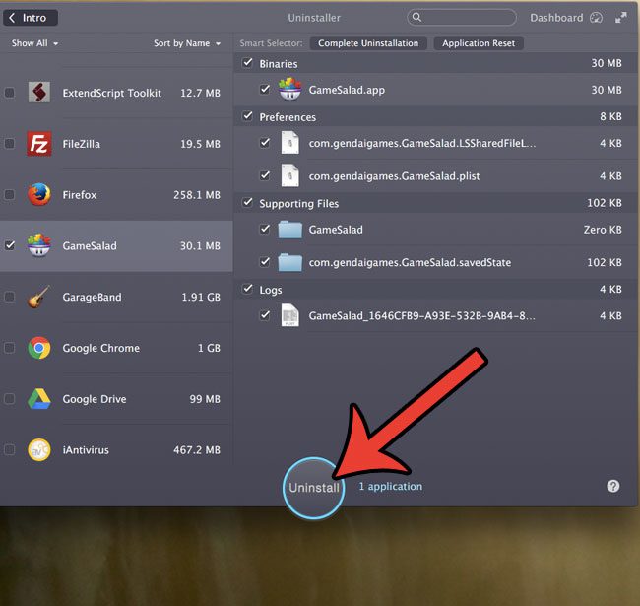
Task: Open the Sort by Name dropdown
Action: (x=186, y=43)
